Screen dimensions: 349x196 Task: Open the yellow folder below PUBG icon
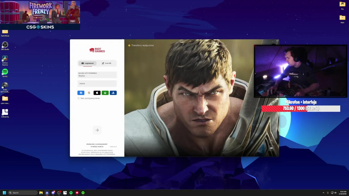click(x=5, y=100)
